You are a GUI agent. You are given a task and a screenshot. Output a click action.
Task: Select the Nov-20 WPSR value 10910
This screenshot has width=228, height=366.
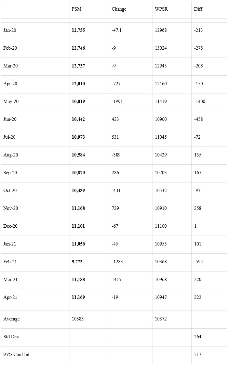point(161,208)
